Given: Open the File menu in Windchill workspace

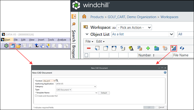Looking at the screenshot, I should pyautogui.click(x=89, y=41).
